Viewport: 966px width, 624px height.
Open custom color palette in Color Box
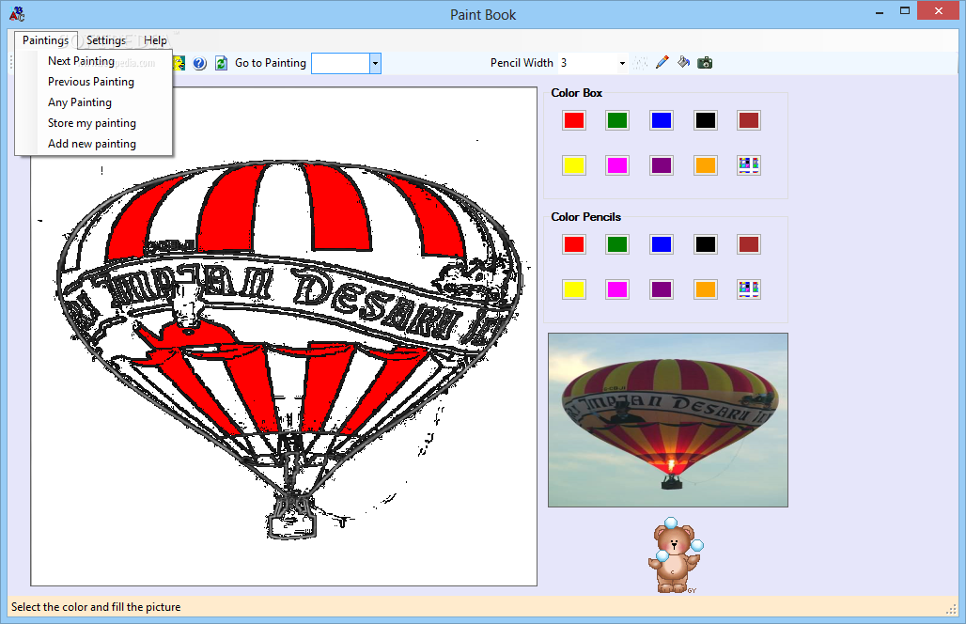[749, 165]
